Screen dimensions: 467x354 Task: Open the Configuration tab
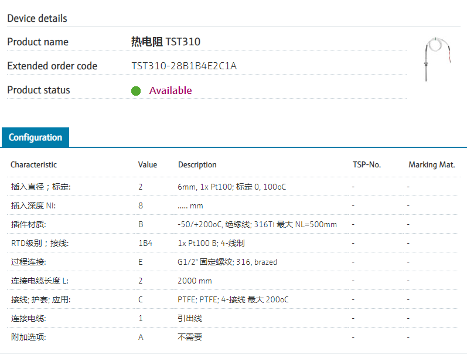click(35, 137)
